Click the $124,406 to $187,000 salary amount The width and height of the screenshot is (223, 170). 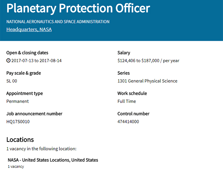(148, 61)
